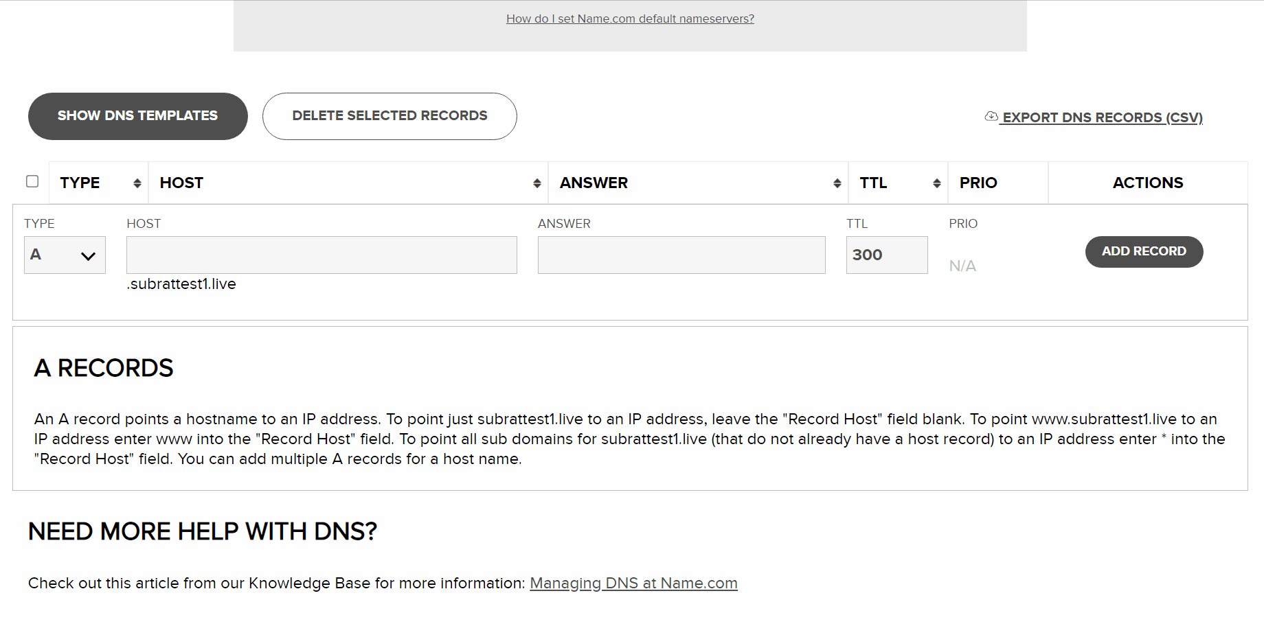Click the TTL field containing 300
This screenshot has height=624, width=1264.
(887, 255)
